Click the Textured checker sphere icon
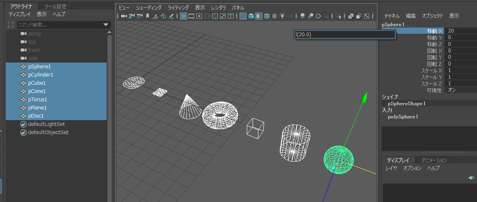This screenshot has height=202, width=477. pyautogui.click(x=274, y=16)
